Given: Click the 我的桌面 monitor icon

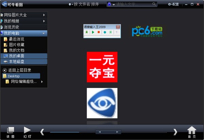Looking at the screenshot, I should pyautogui.click(x=5, y=56).
